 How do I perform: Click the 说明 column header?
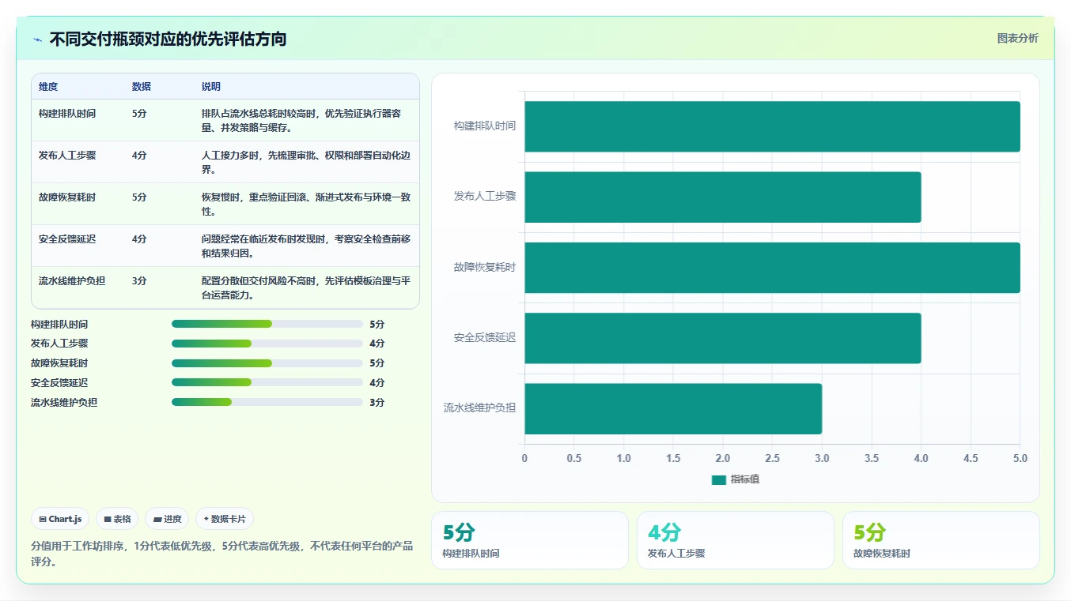click(x=211, y=87)
